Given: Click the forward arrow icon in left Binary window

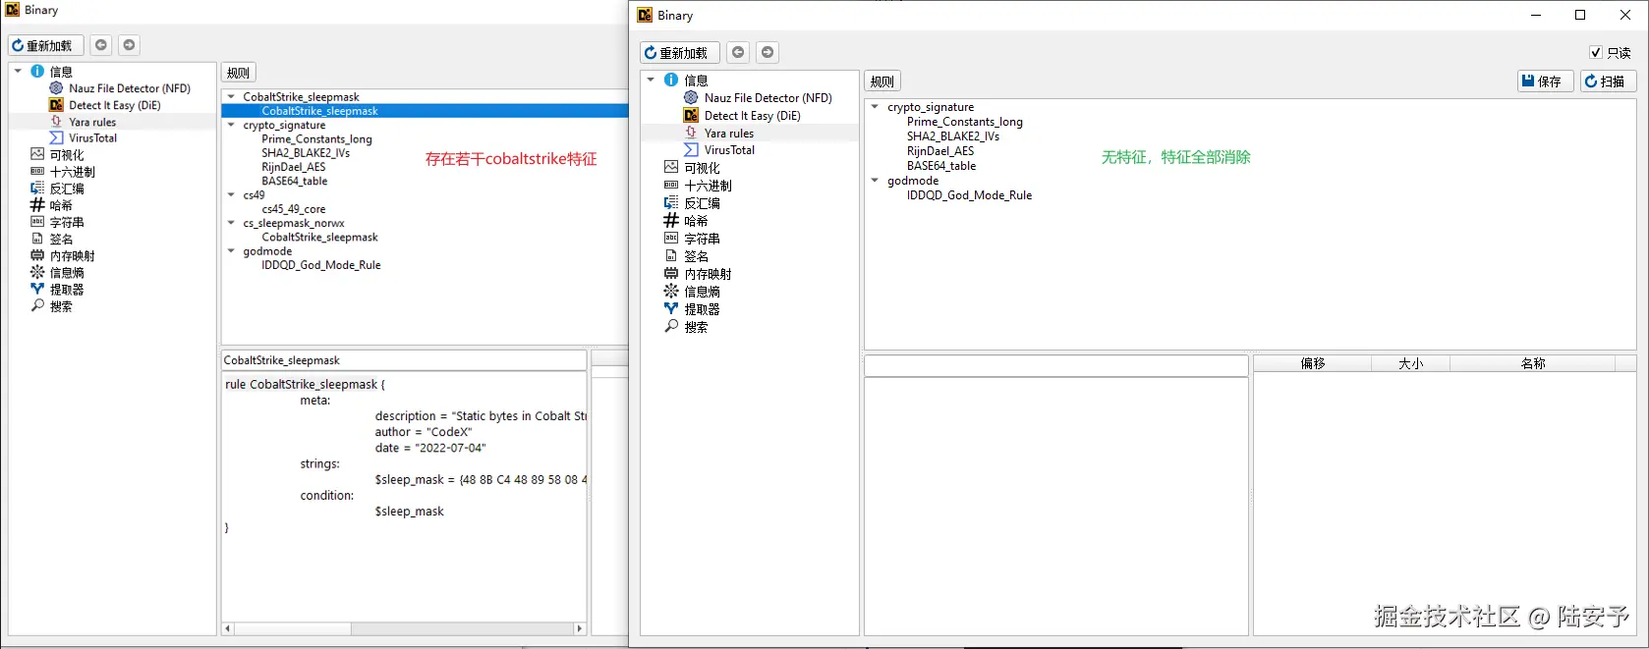Looking at the screenshot, I should point(129,45).
